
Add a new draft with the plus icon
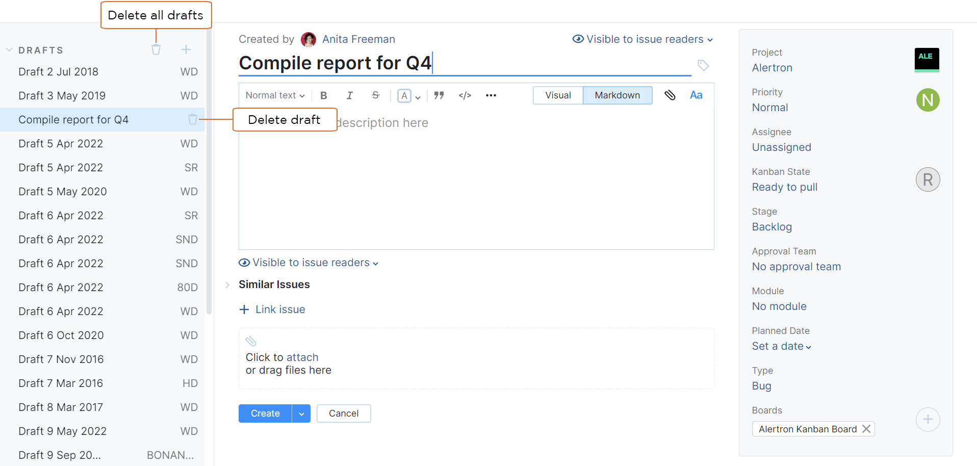[x=186, y=49]
